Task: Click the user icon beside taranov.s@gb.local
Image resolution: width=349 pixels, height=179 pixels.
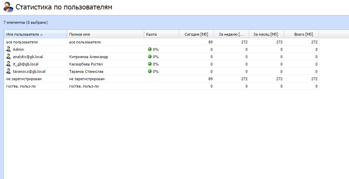Action: point(8,71)
